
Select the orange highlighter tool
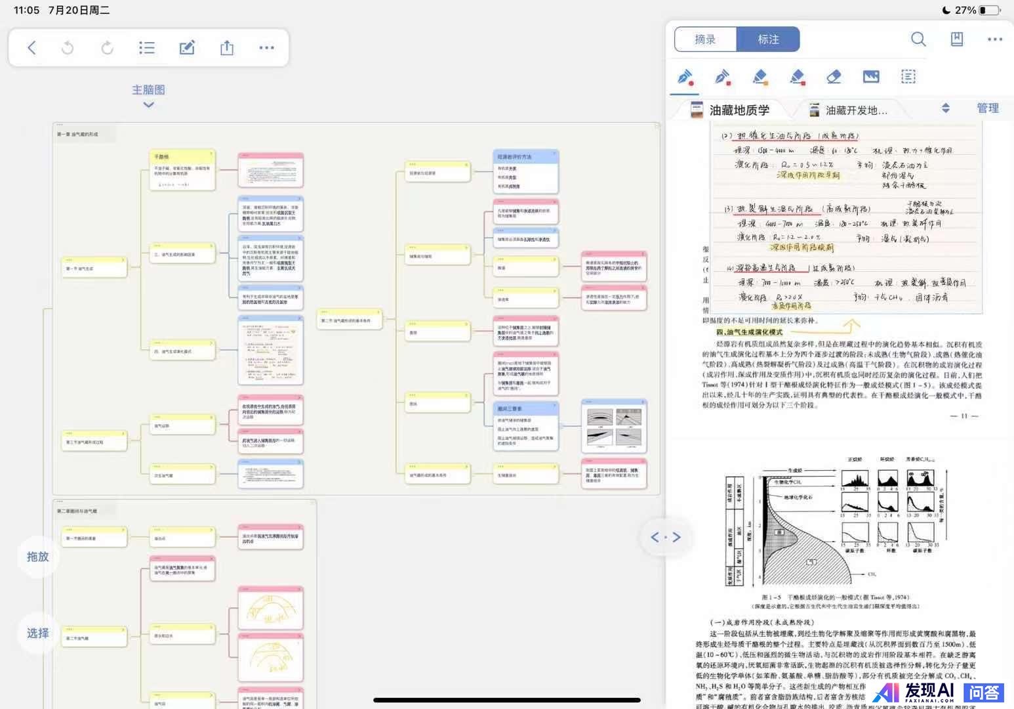(x=760, y=77)
